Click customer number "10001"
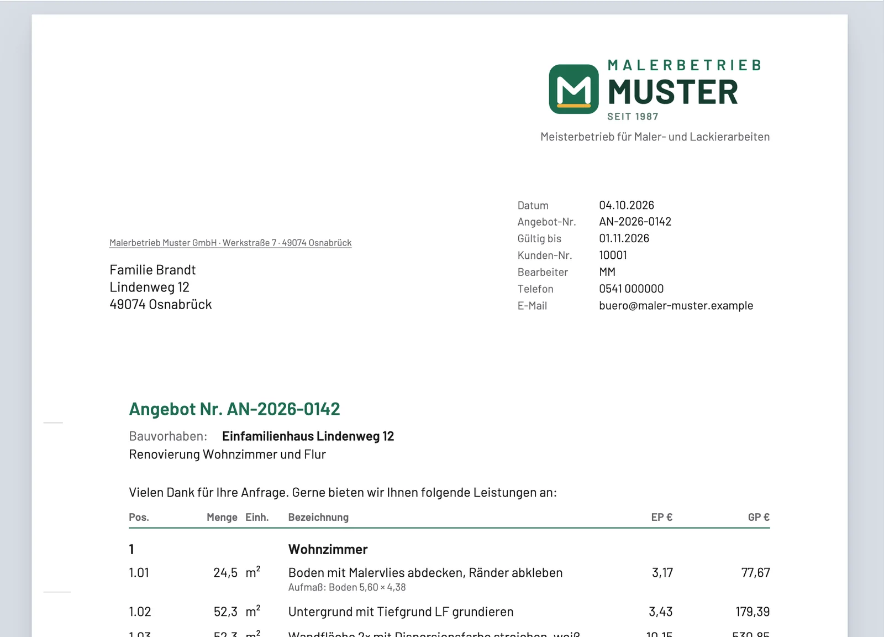884x637 pixels. tap(613, 255)
